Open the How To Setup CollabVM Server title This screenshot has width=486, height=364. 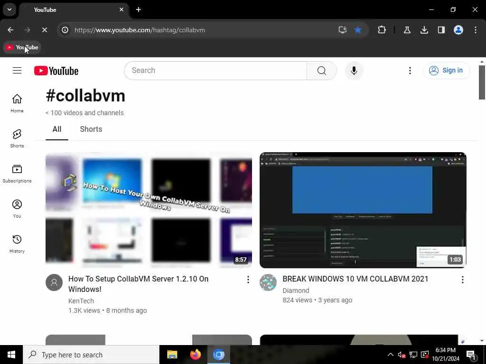point(139,284)
